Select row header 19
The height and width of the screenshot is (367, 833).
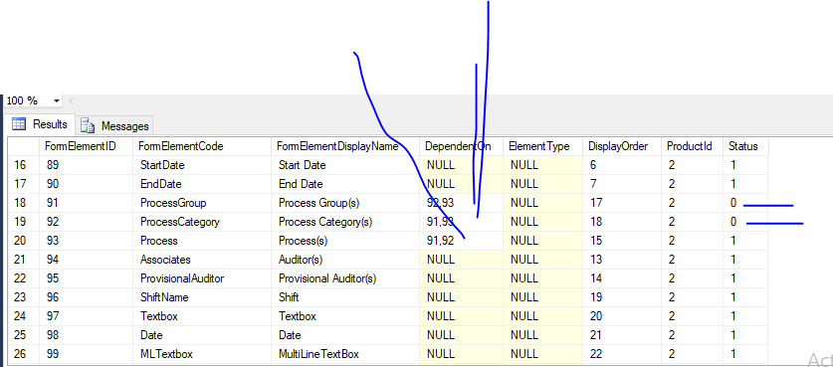point(23,222)
